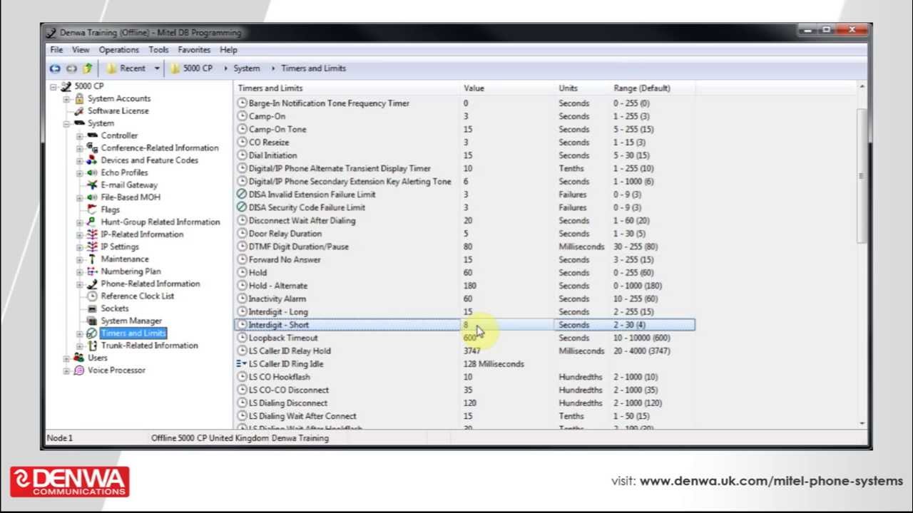This screenshot has width=913, height=513.
Task: Expand Hunt-Group Related Information node
Action: pyautogui.click(x=79, y=222)
